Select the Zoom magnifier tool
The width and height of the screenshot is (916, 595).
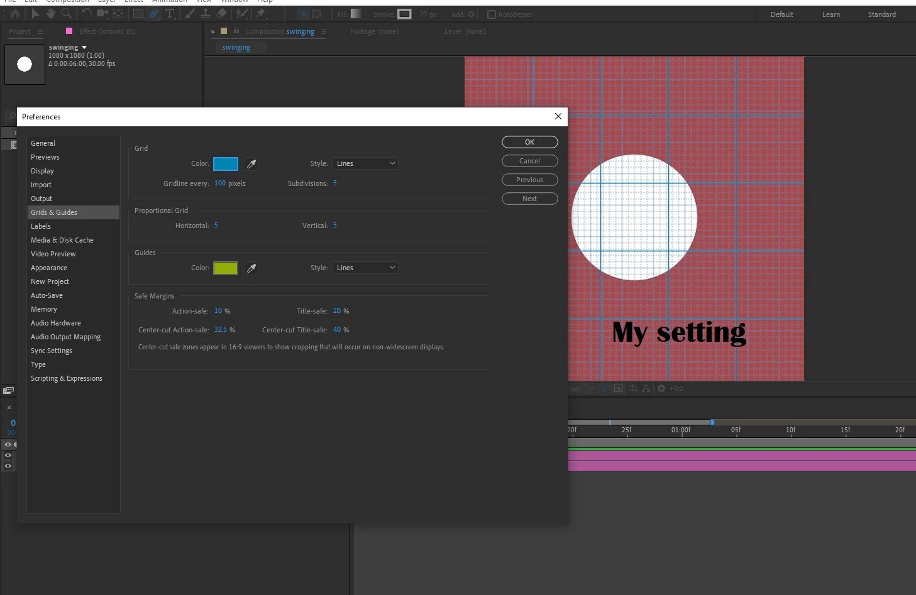(x=66, y=14)
